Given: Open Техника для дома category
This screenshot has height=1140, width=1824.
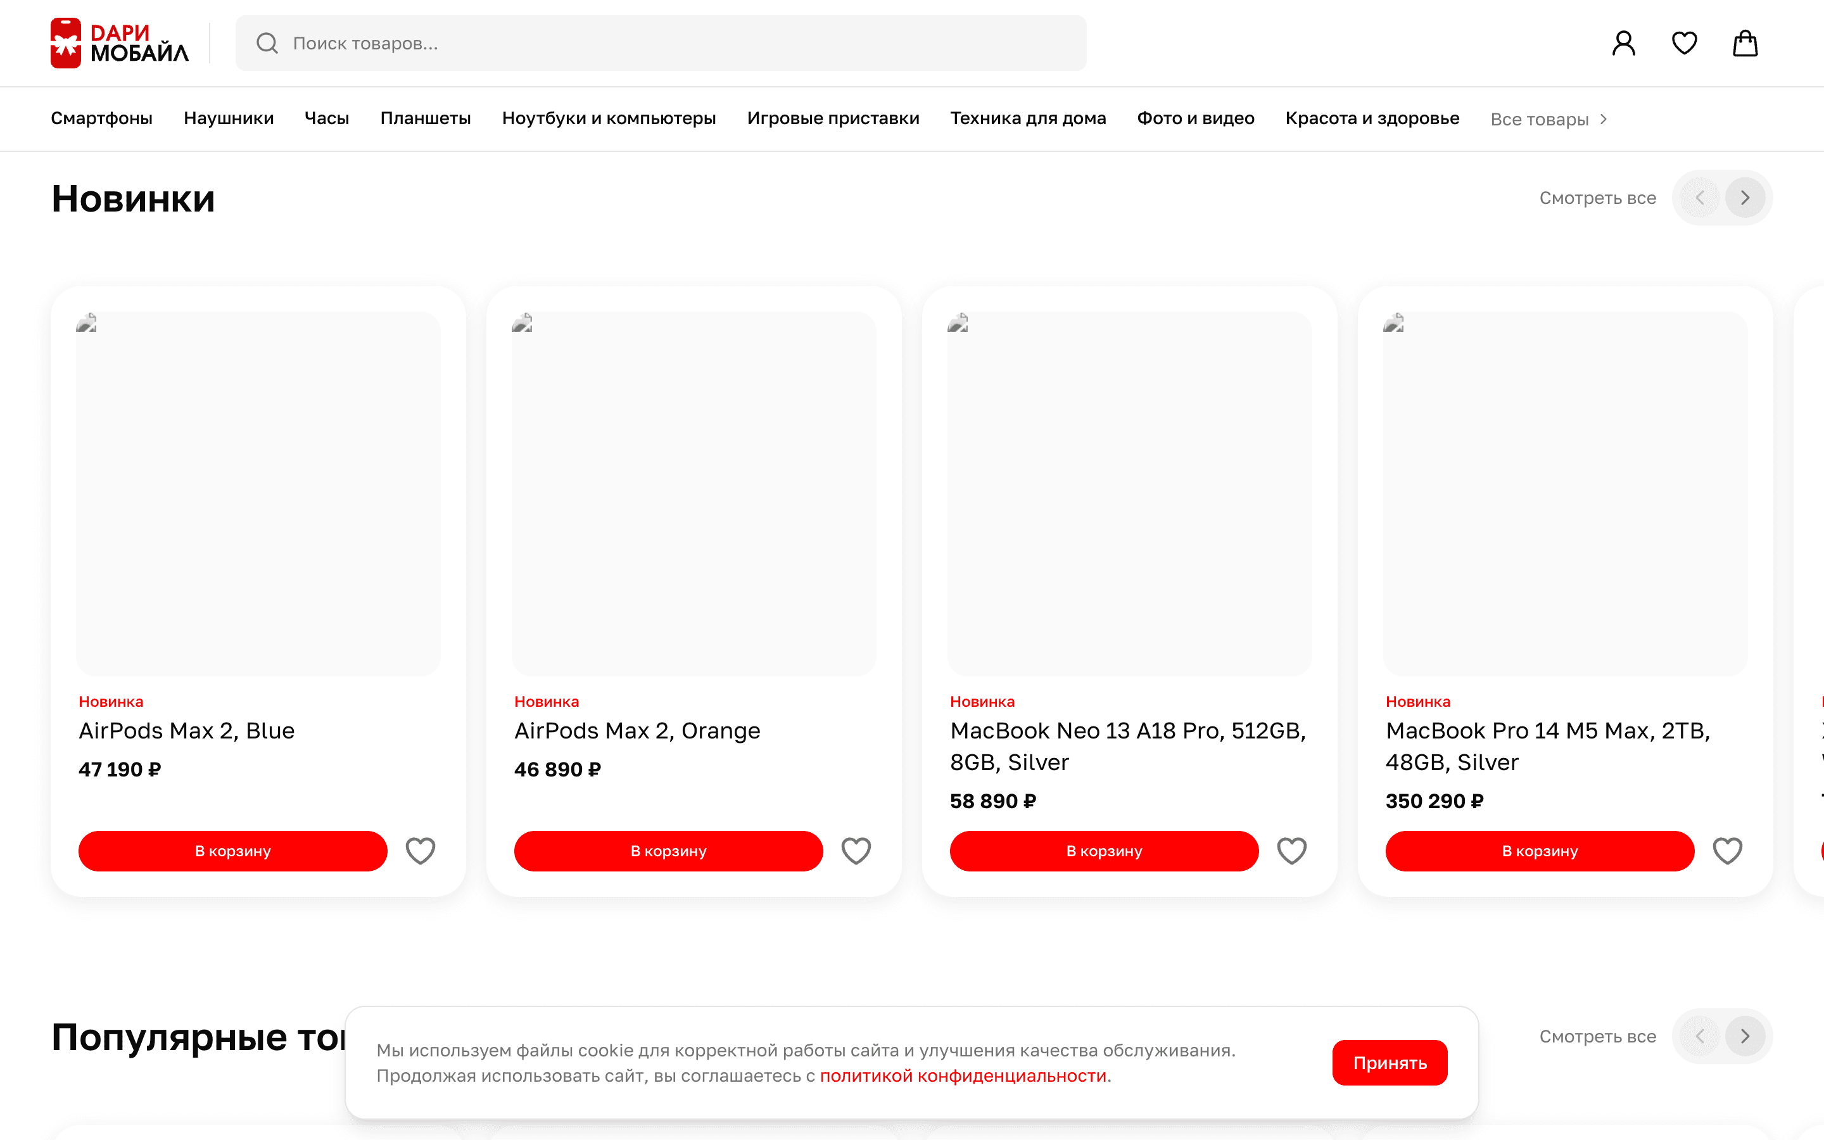Looking at the screenshot, I should point(1028,118).
